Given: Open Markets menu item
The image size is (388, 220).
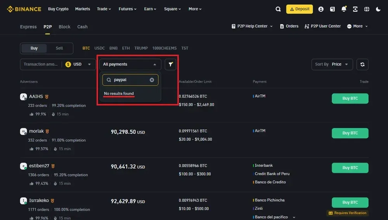Looking at the screenshot, I should [83, 9].
